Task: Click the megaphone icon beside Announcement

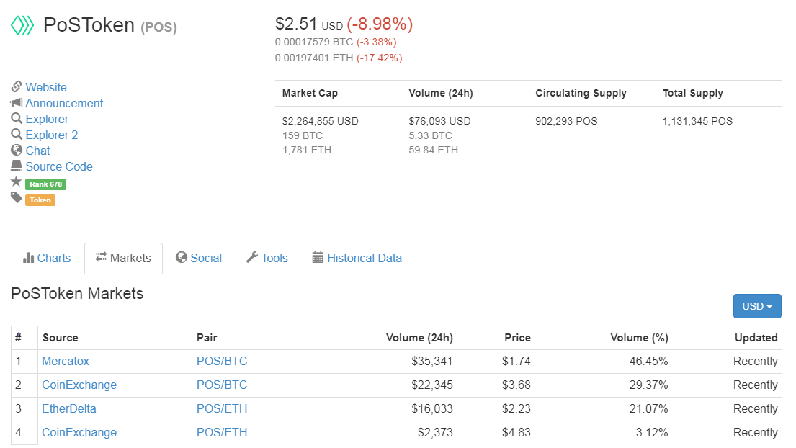Action: (x=17, y=102)
